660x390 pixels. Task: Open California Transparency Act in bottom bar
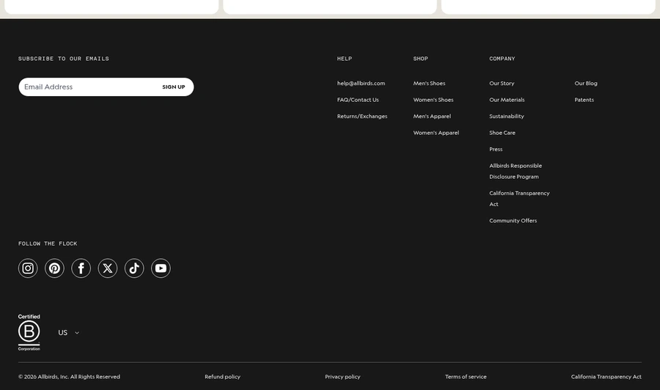(606, 377)
